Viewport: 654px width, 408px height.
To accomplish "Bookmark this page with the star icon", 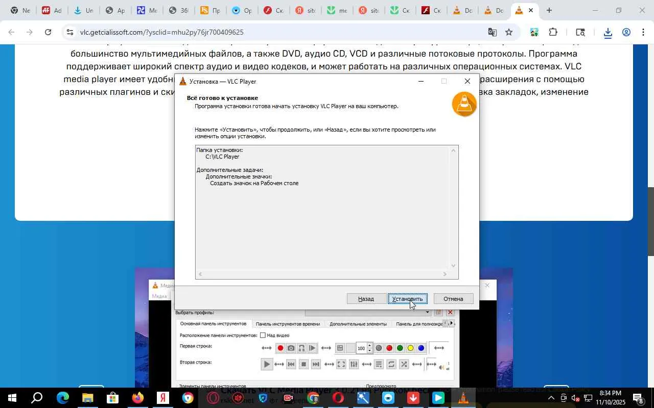I will tap(509, 32).
